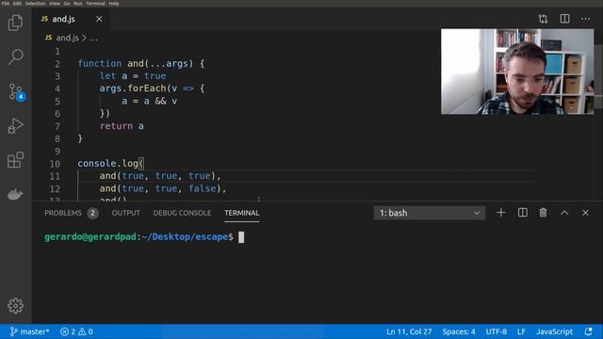
Task: Switch to the PROBLEMS tab
Action: (x=63, y=213)
